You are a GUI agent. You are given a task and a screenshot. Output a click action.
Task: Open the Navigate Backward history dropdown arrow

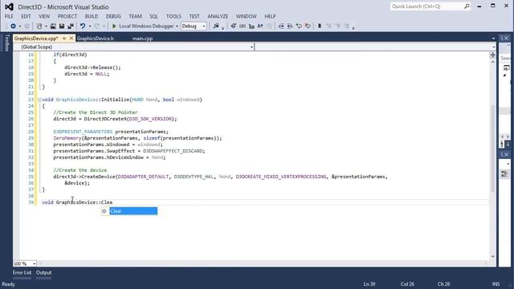[x=19, y=26]
